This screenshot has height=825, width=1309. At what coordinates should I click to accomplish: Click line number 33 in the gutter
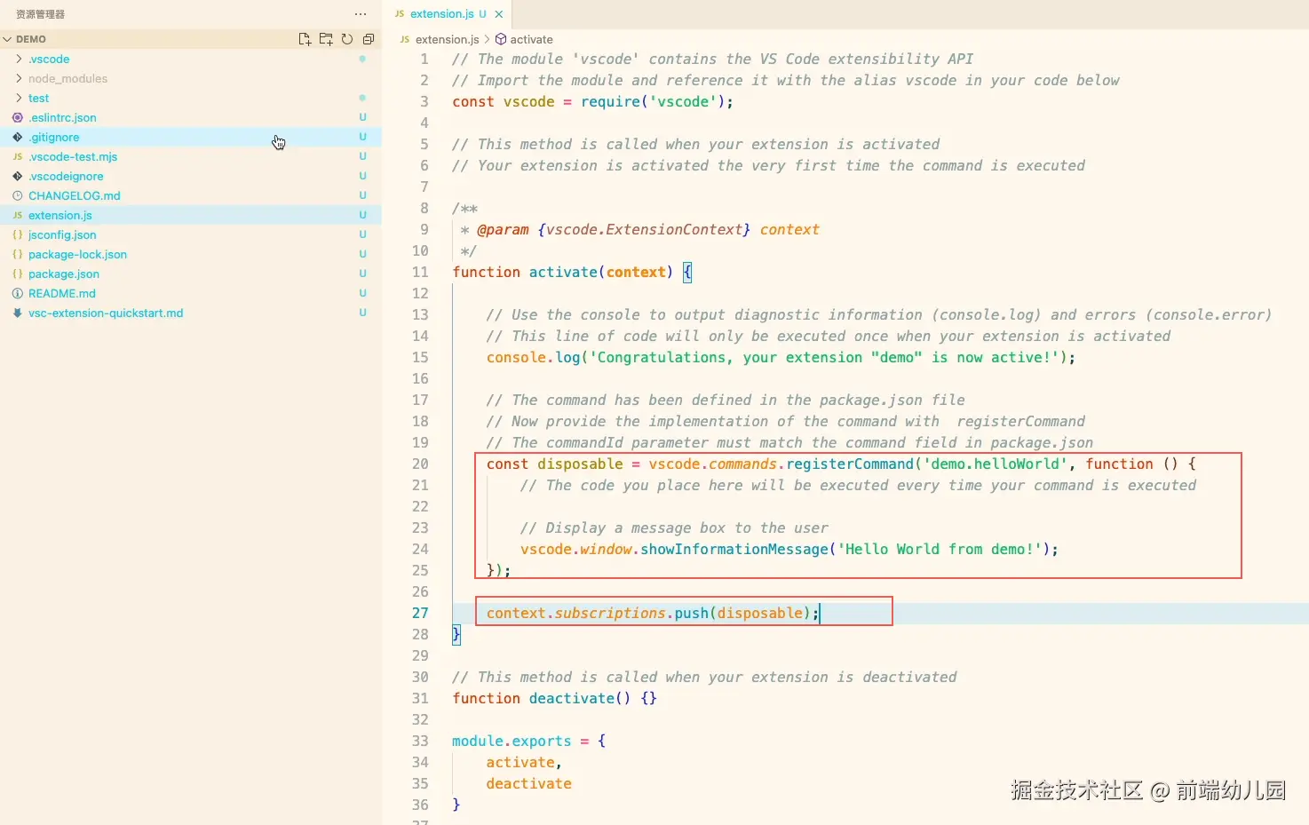420,741
